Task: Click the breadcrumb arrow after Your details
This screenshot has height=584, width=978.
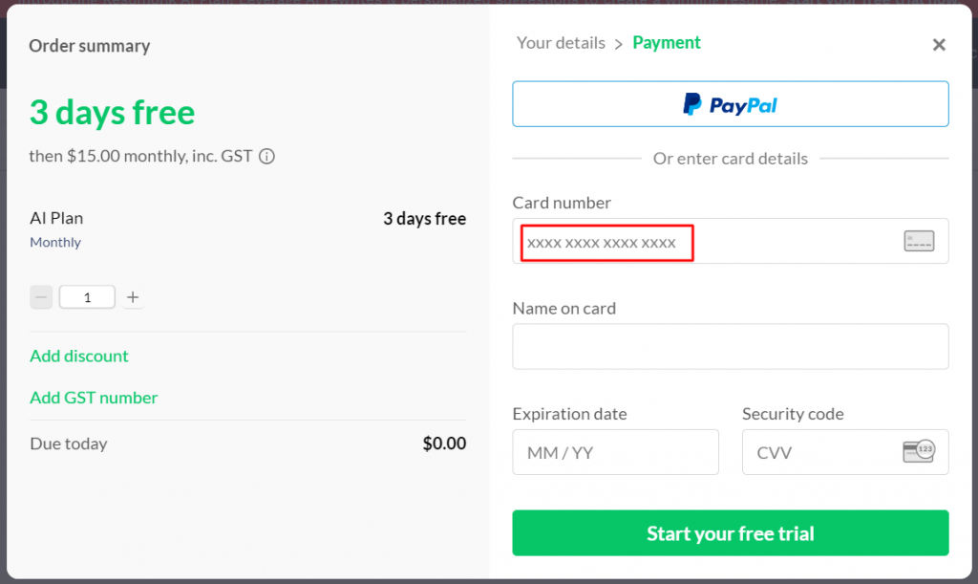Action: coord(618,44)
